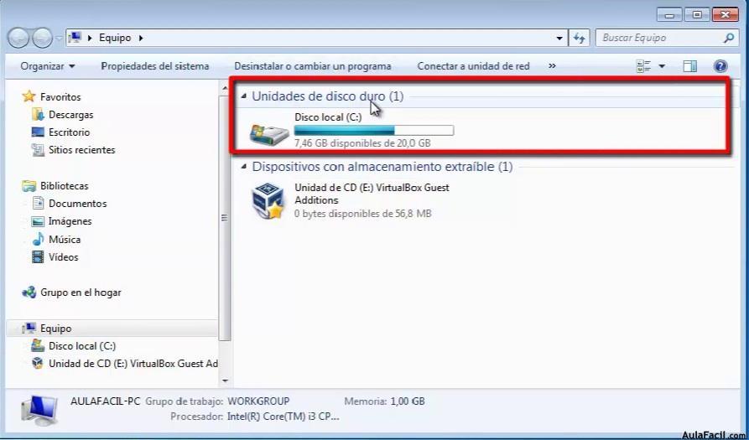Click Descargas folder icon in sidebar
The height and width of the screenshot is (440, 749).
[x=38, y=115]
